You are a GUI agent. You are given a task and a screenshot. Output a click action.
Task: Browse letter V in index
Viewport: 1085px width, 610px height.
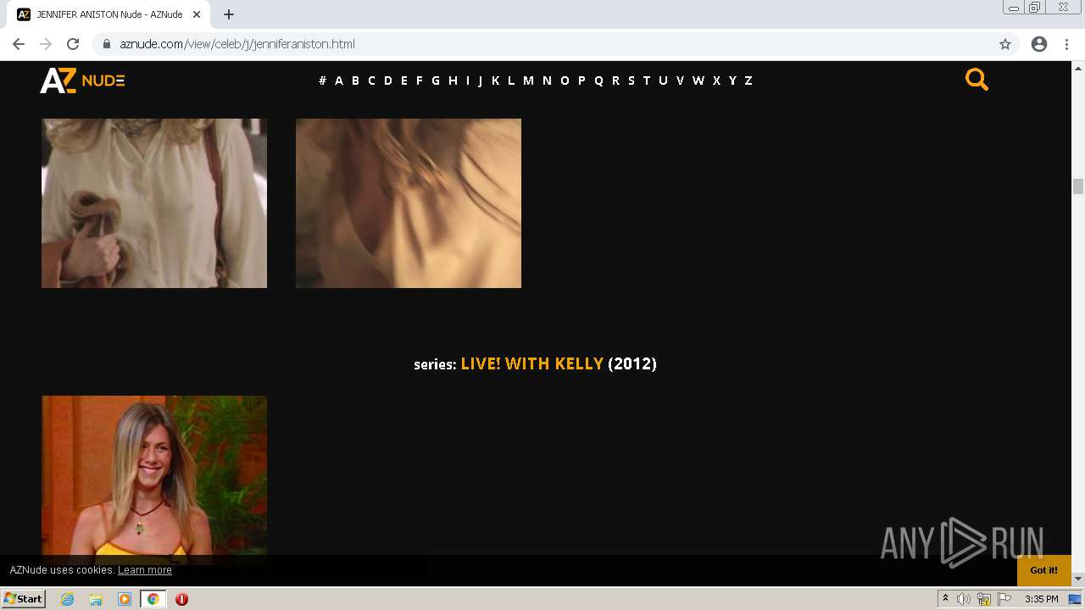680,80
